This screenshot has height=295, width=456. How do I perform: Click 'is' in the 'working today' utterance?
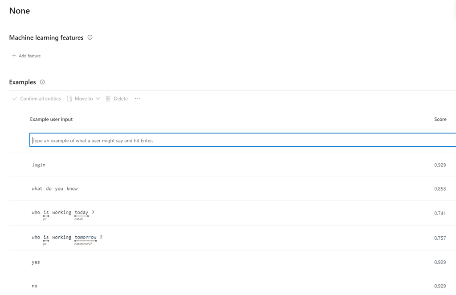tap(46, 213)
